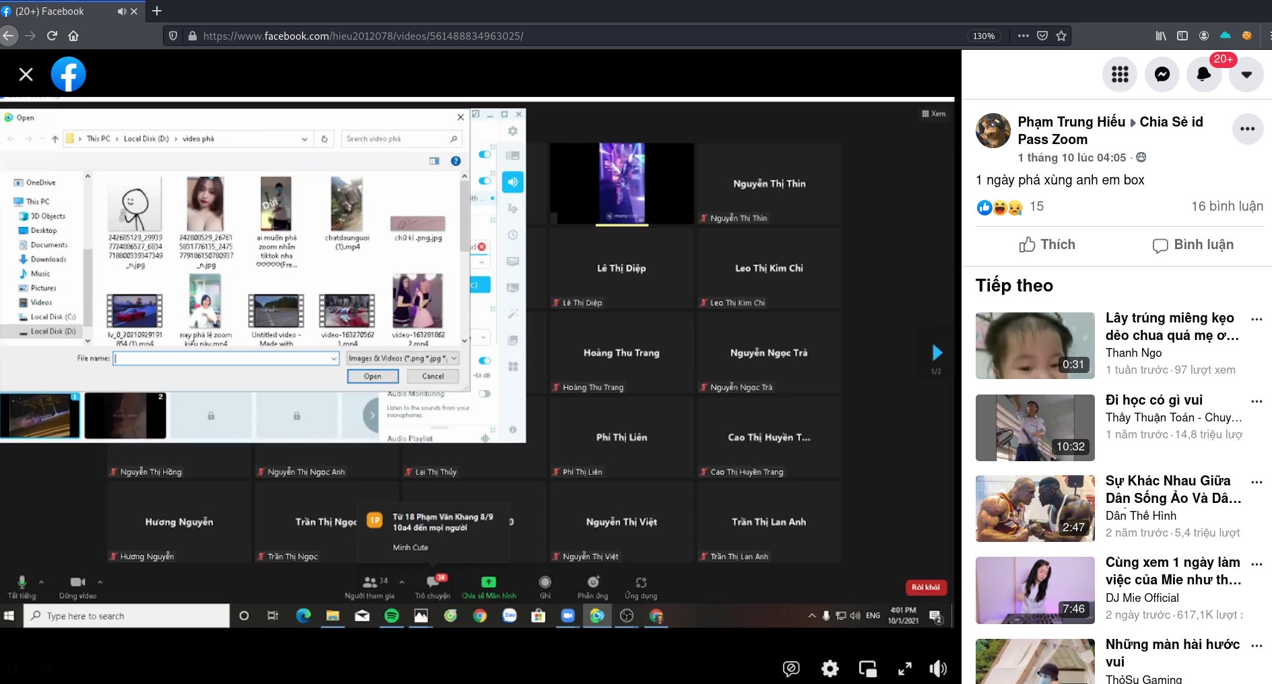Open a new browser tab
Image resolution: width=1272 pixels, height=684 pixels.
(x=157, y=11)
